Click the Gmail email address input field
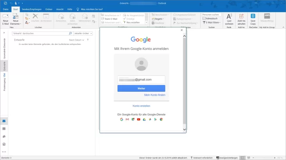Viewport: 286px width, 160px height. point(141,80)
